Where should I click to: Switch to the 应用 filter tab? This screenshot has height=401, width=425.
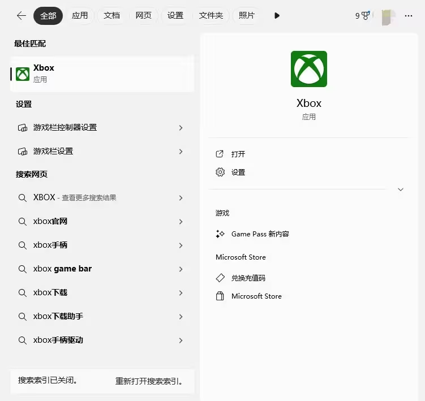pos(80,15)
